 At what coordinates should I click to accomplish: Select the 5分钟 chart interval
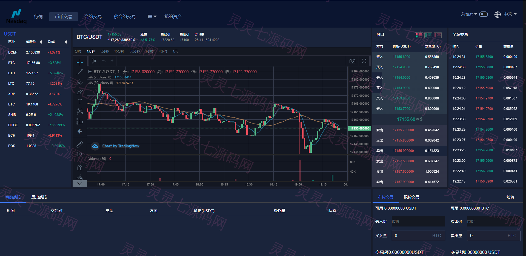pos(104,51)
